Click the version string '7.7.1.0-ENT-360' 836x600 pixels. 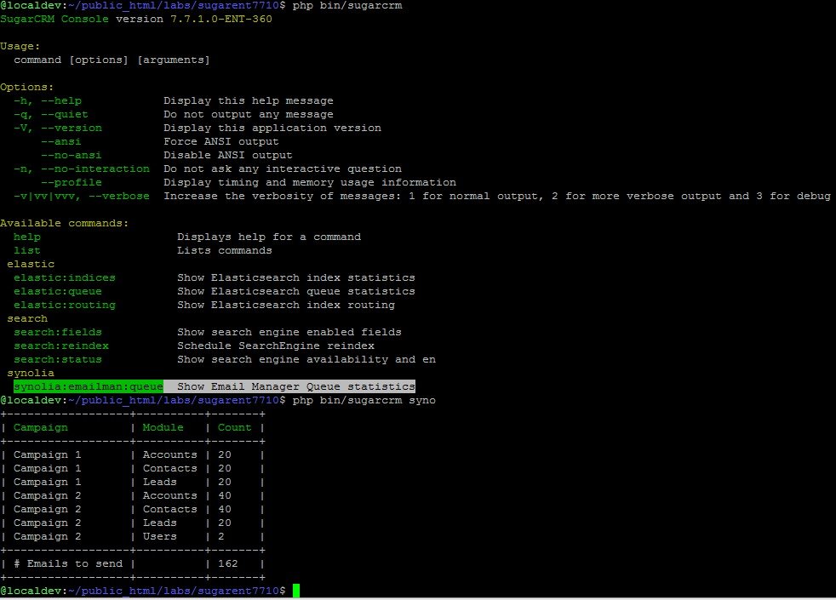click(x=221, y=19)
